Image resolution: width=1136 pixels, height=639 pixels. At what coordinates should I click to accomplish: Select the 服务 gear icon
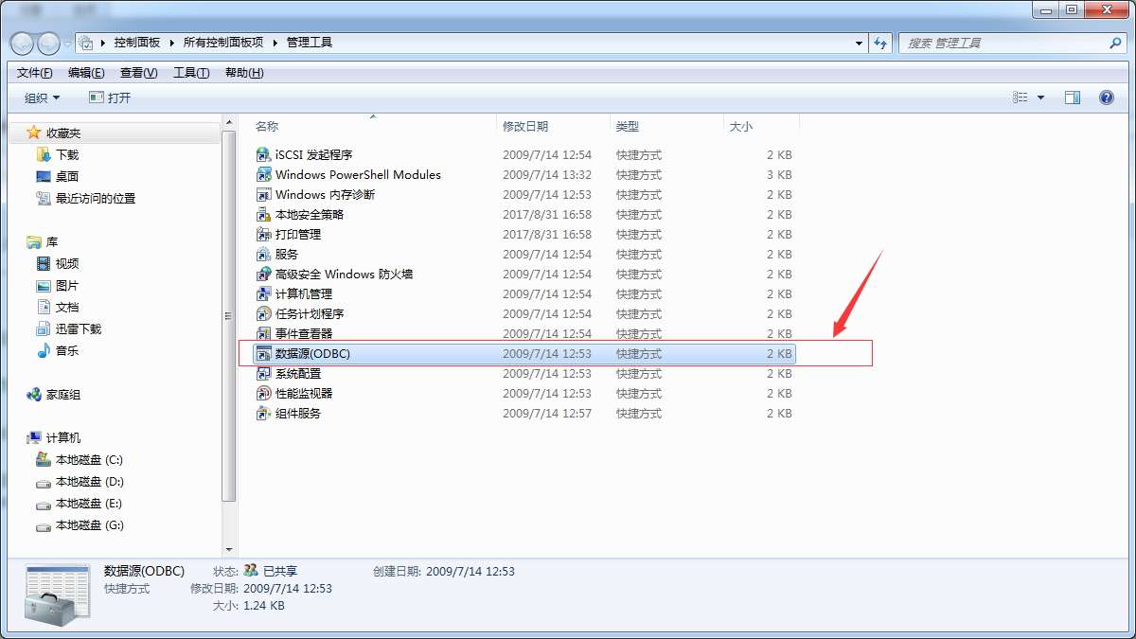pyautogui.click(x=264, y=254)
